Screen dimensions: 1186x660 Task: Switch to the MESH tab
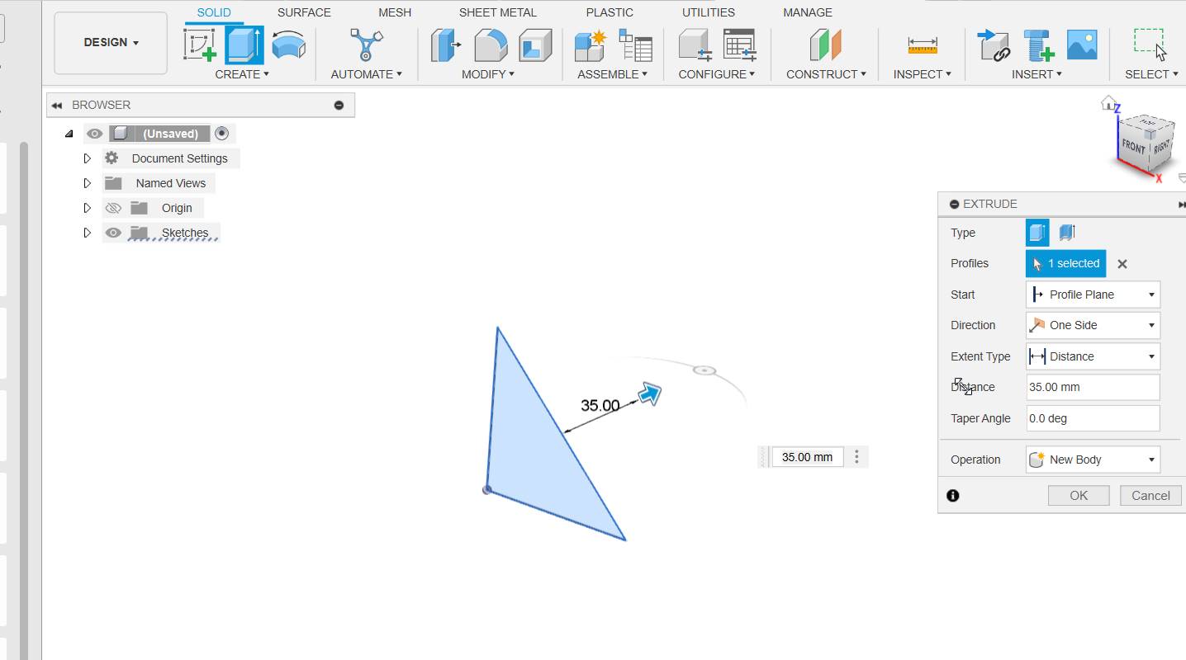pyautogui.click(x=395, y=12)
